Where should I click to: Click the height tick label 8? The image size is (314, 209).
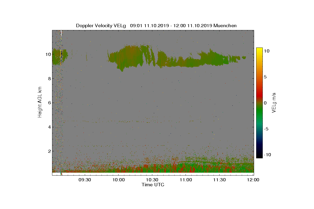pyautogui.click(x=49, y=78)
